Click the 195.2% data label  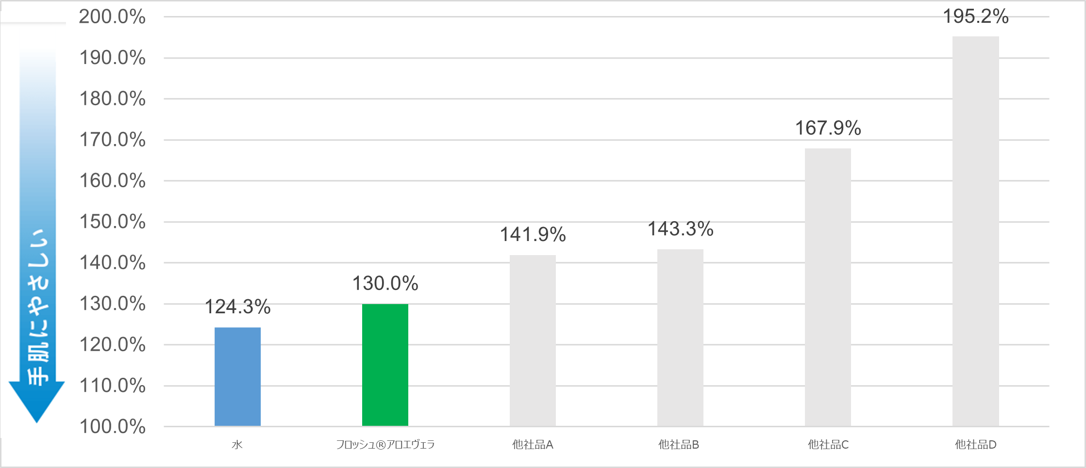pos(975,16)
